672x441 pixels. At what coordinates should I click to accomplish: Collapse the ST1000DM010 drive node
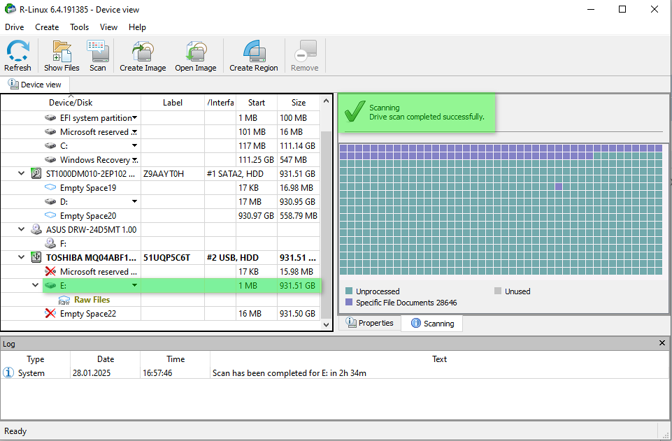click(x=22, y=173)
